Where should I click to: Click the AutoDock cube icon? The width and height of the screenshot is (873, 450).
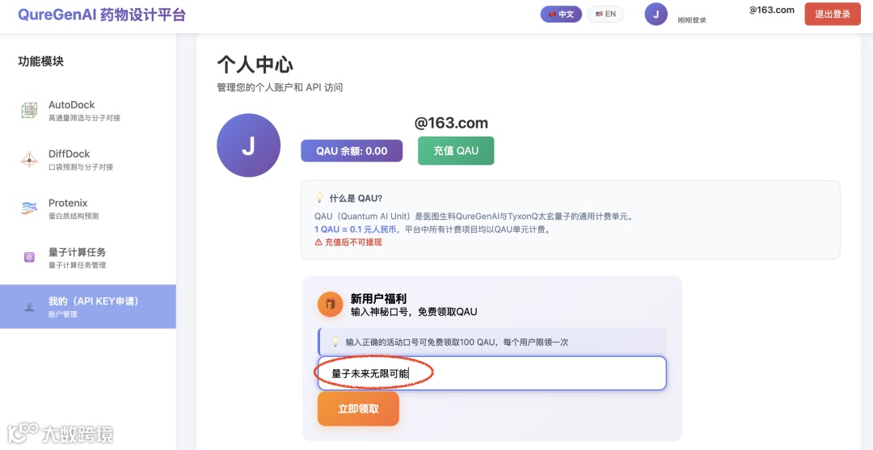coord(29,110)
